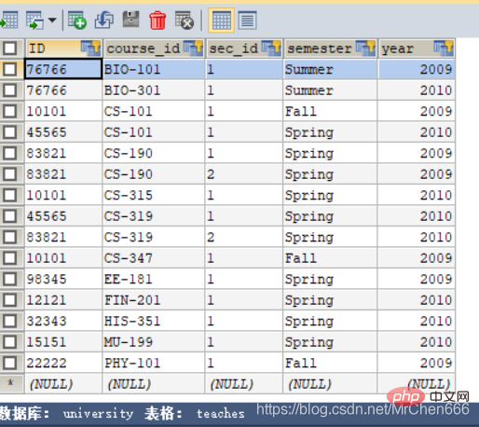This screenshot has width=479, height=427.
Task: Click the export table icon with green arrow
Action: tap(34, 21)
